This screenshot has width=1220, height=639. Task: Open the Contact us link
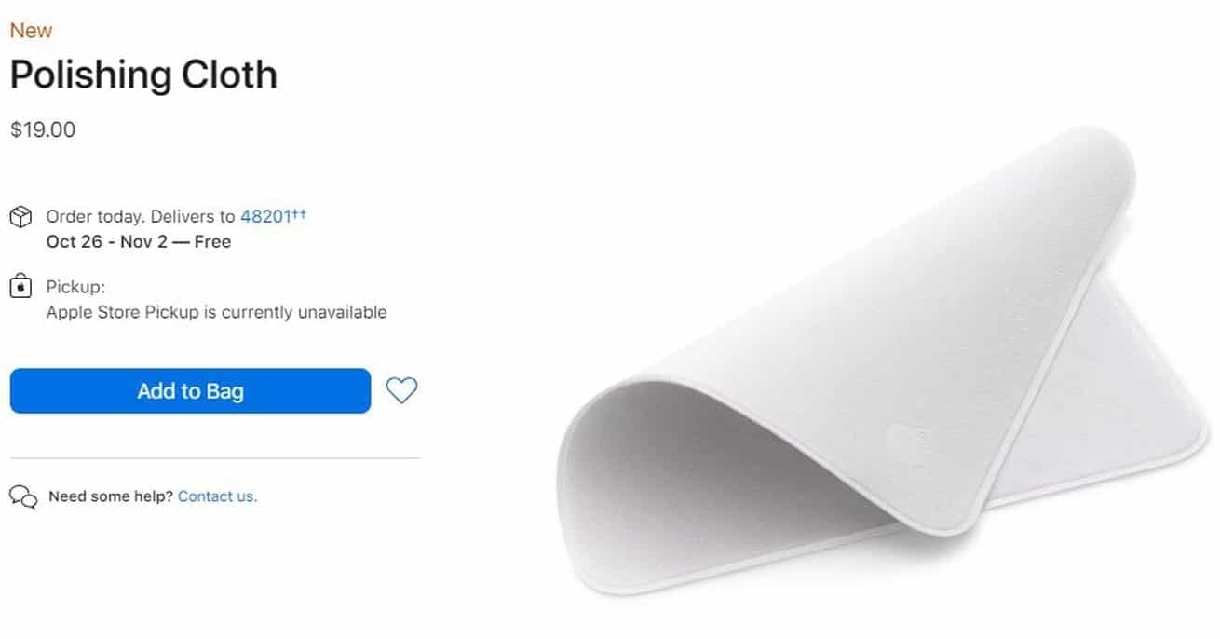tap(217, 496)
